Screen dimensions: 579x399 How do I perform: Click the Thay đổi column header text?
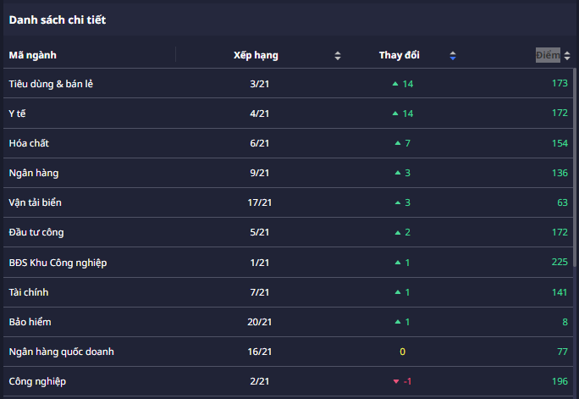400,56
